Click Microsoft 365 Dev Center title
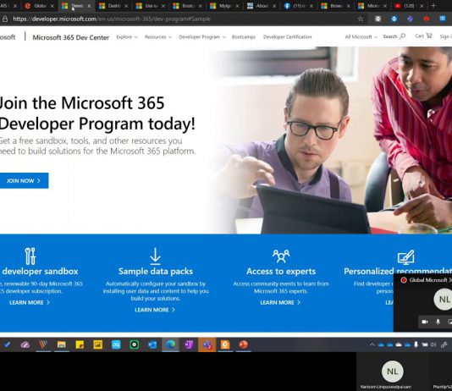452x391 pixels. click(70, 37)
